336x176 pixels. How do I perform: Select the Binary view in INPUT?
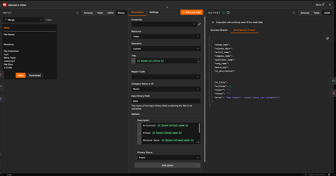click(121, 13)
